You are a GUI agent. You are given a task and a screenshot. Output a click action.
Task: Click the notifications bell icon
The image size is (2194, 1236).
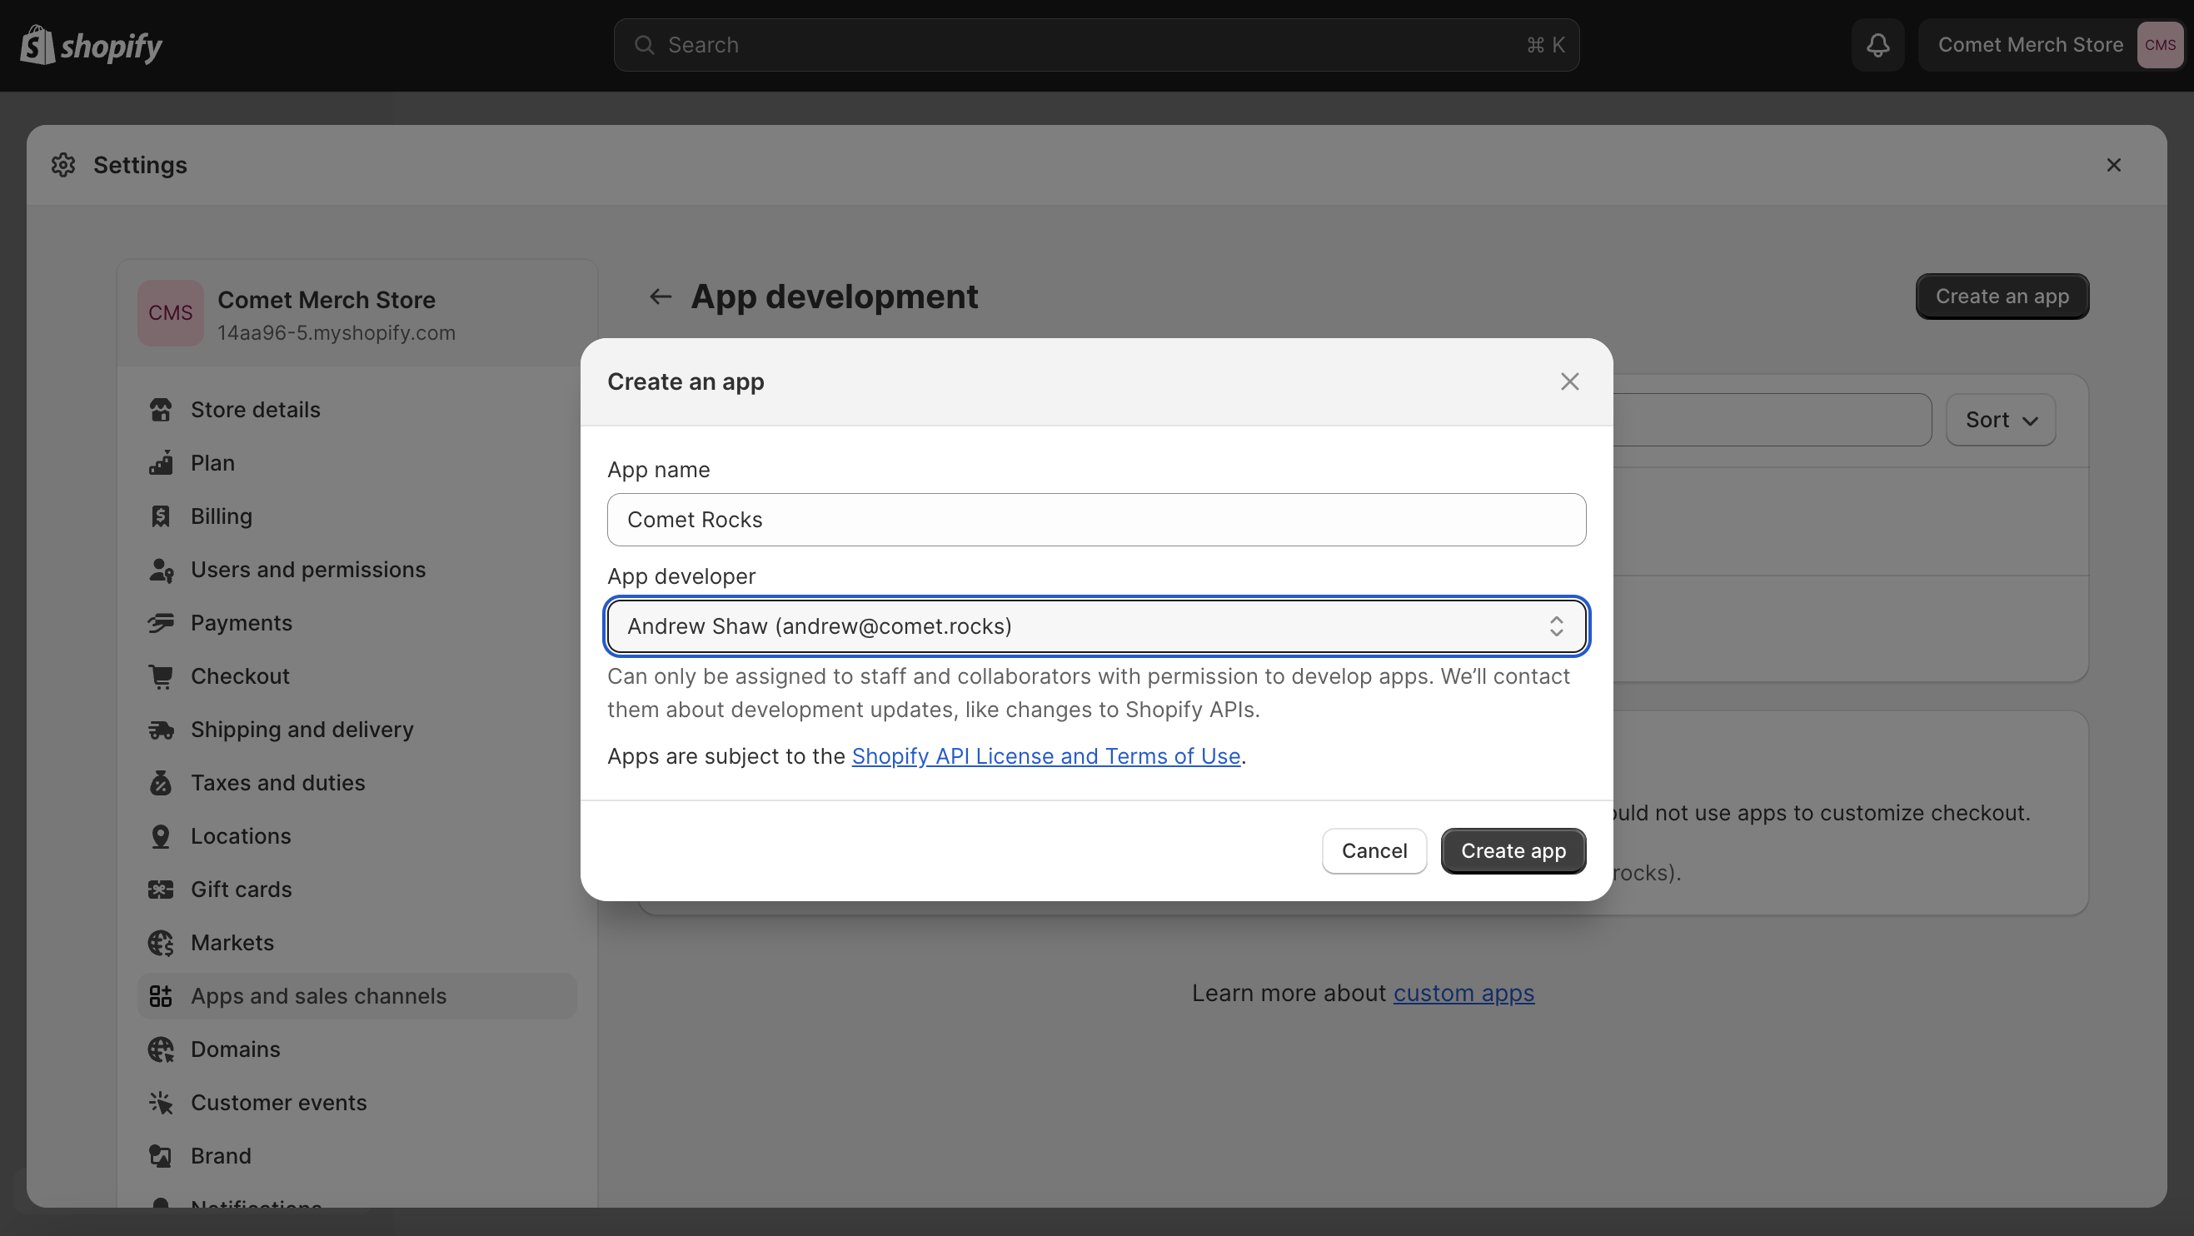point(1877,45)
